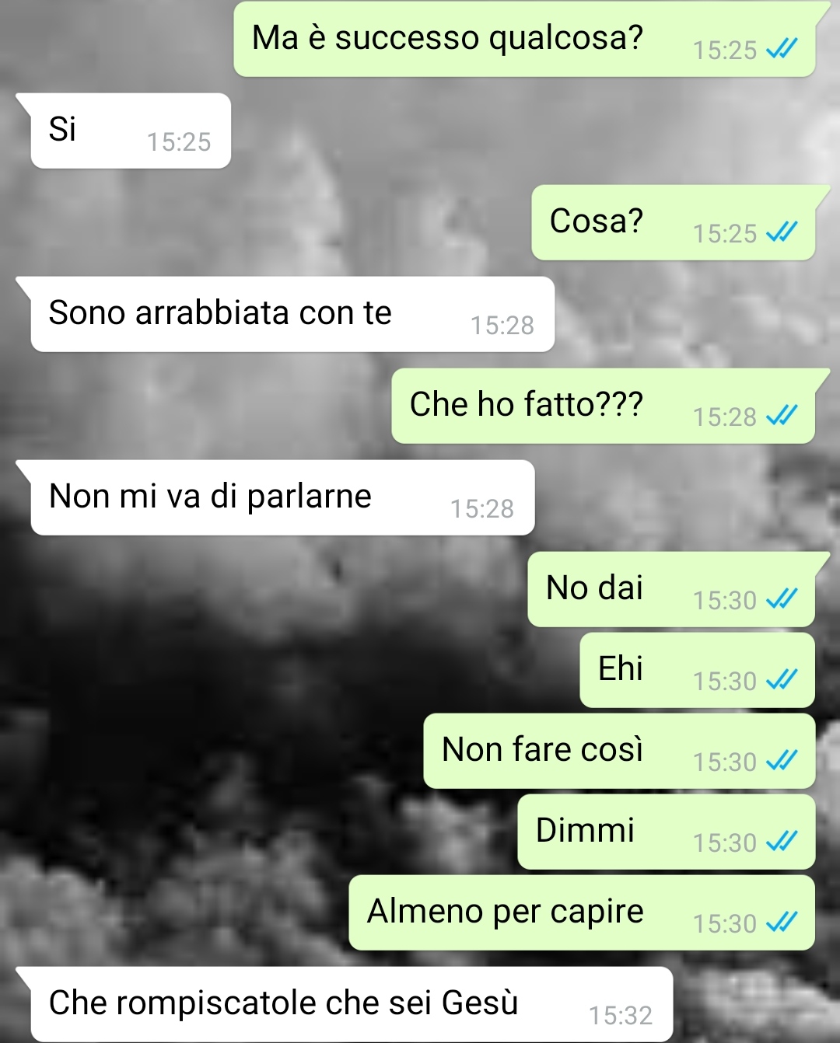Tap the "Sono arrabbiata con te" message

(292, 314)
